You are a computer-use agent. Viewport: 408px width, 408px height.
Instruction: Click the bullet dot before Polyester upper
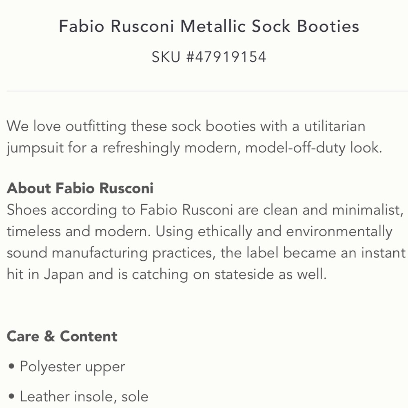pos(11,366)
